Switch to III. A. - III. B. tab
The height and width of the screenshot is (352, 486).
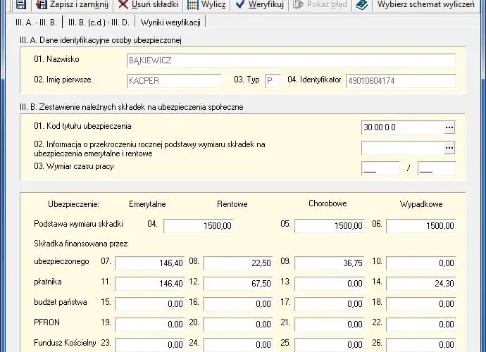(x=36, y=23)
